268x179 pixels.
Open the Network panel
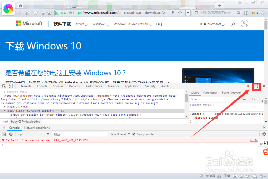tap(74, 86)
